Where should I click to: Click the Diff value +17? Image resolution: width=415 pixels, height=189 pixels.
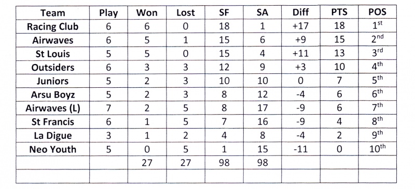point(301,26)
